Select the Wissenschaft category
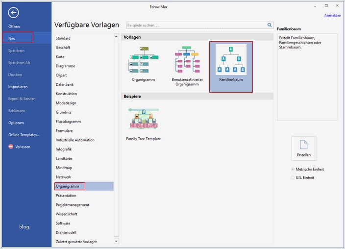Screen dimensions: 345x249 point(67,214)
